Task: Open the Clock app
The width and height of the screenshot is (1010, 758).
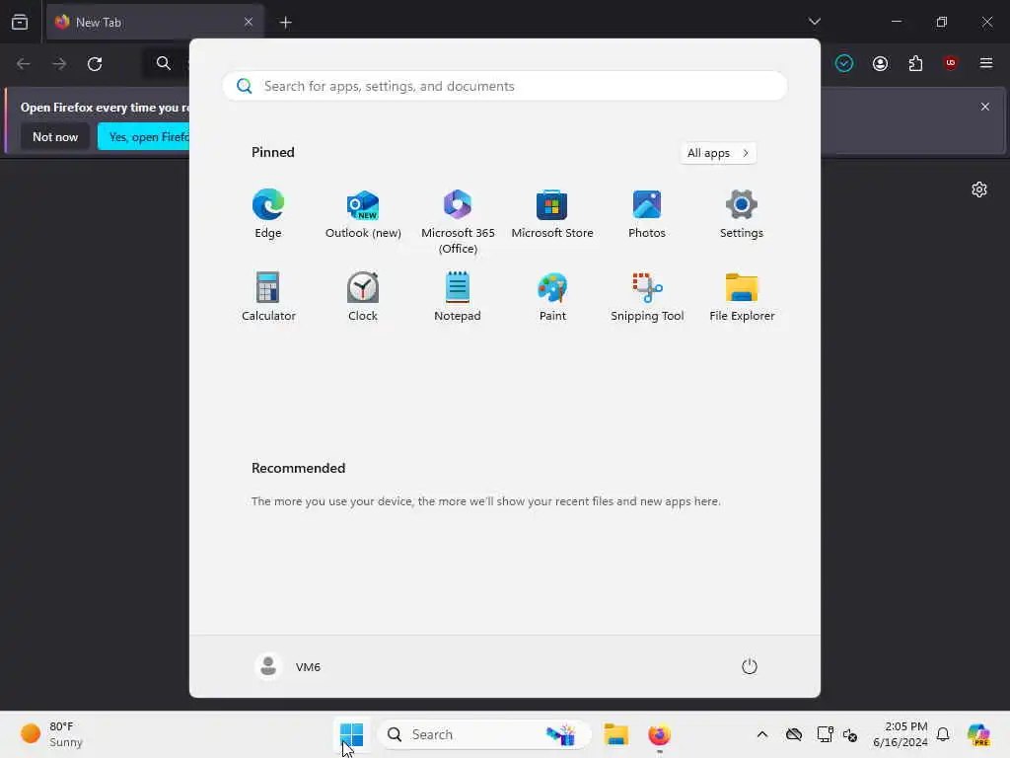Action: coord(363,296)
